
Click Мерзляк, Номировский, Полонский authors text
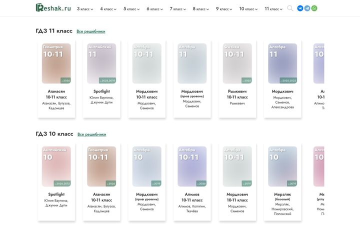coord(282,209)
